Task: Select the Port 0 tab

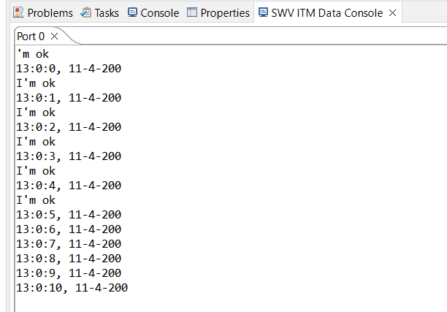Action: (31, 36)
